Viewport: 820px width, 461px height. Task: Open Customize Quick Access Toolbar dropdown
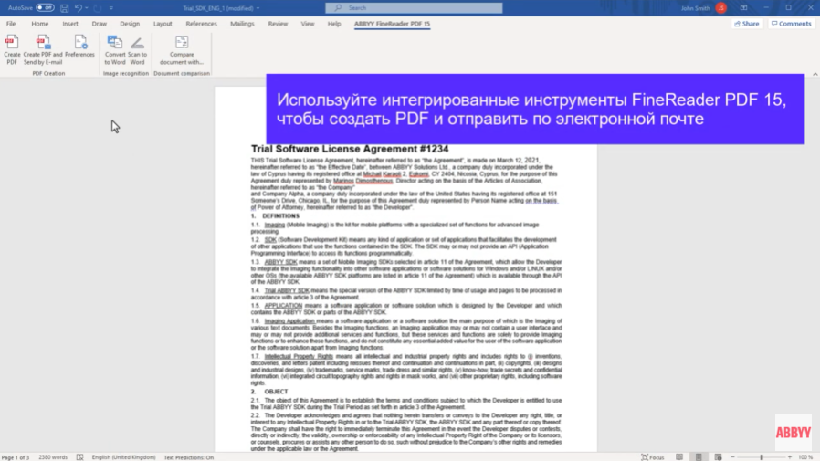110,8
